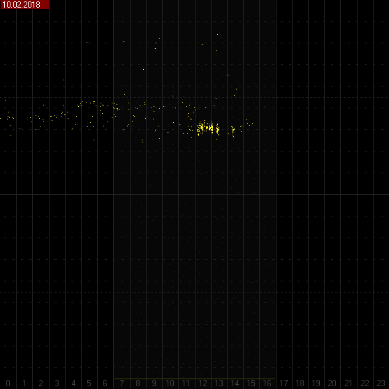Select hour 10 on the time axis
Viewport: 389px width, 389px height.
click(x=170, y=383)
